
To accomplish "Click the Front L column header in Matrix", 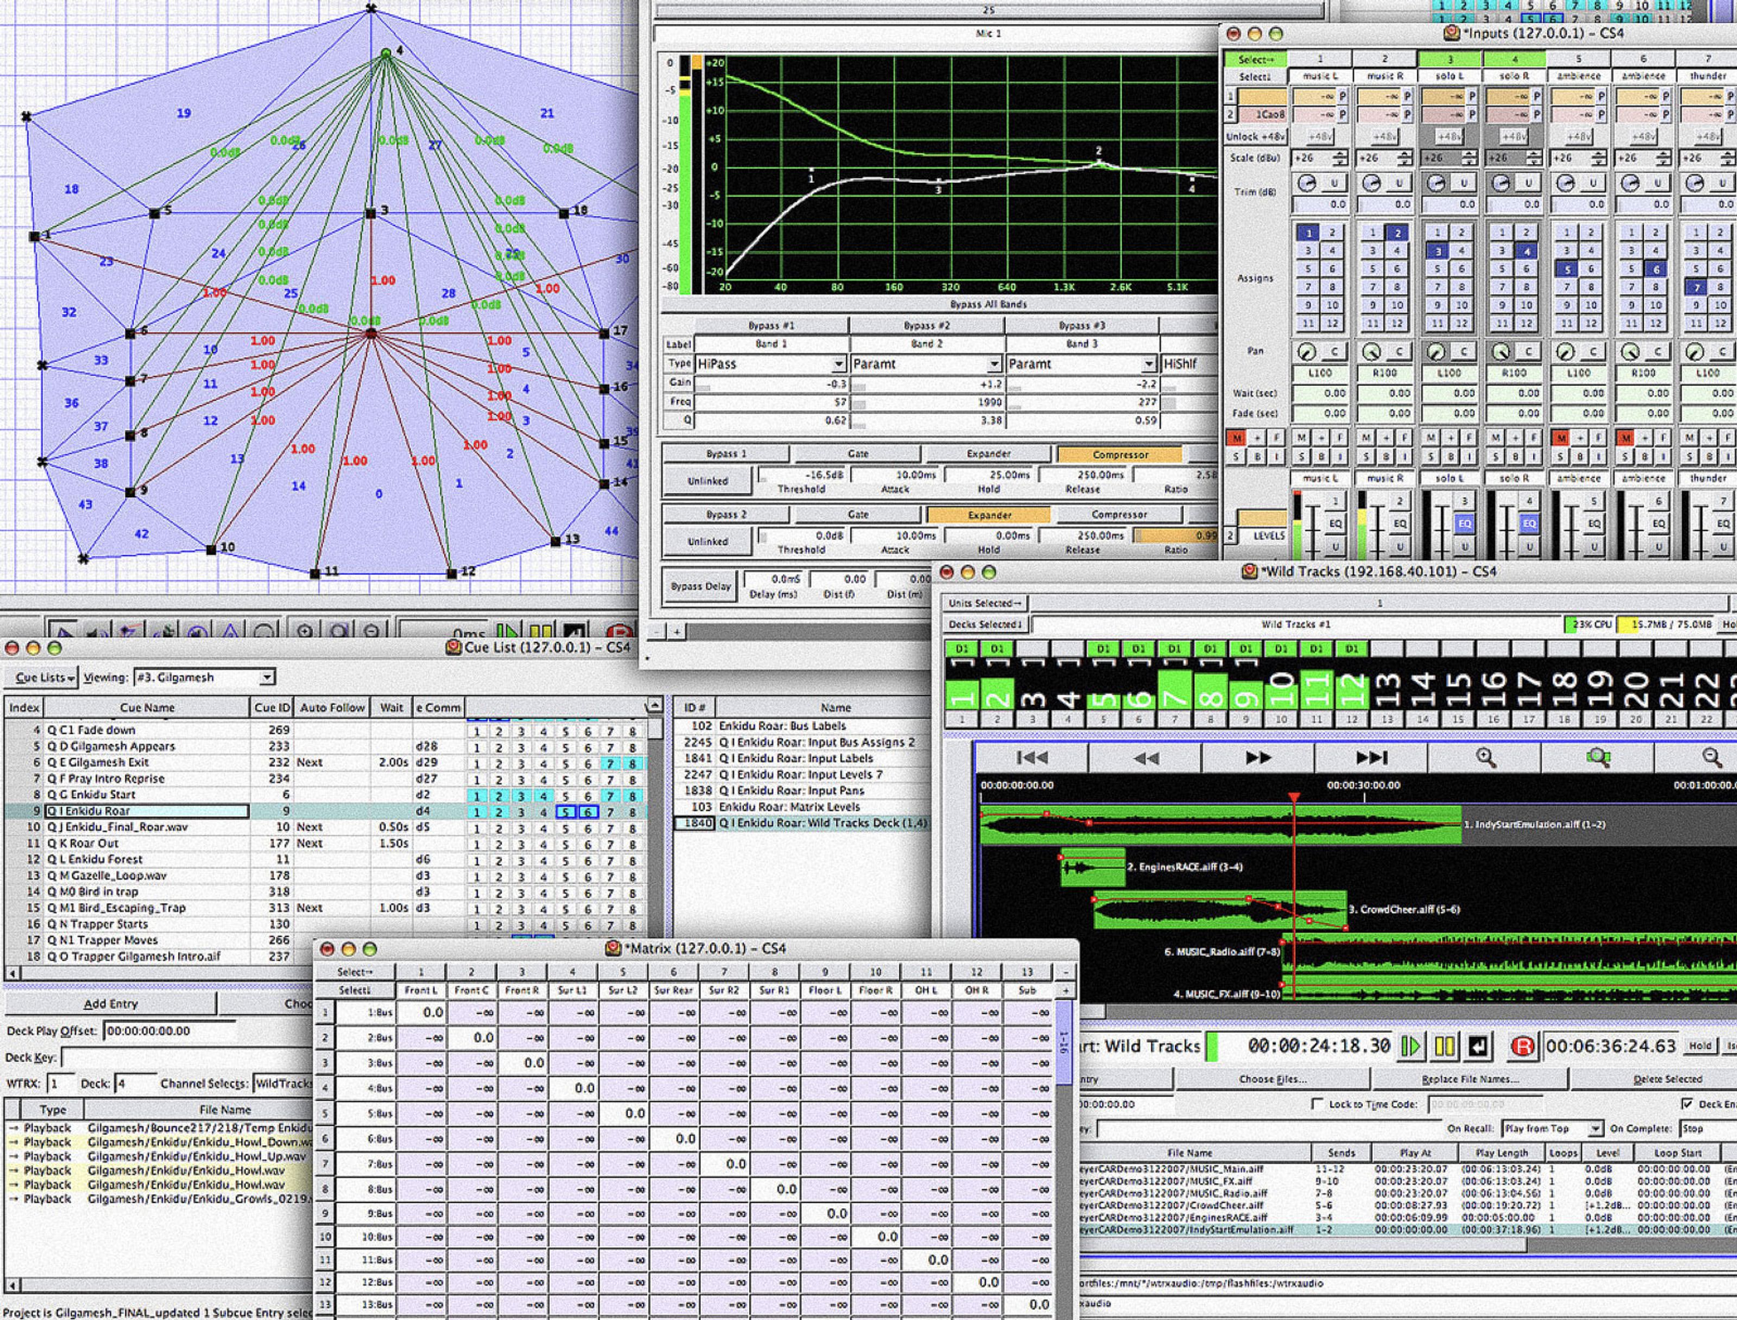I will (420, 991).
